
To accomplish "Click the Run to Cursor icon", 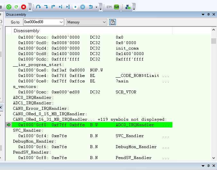I will point(68,7).
